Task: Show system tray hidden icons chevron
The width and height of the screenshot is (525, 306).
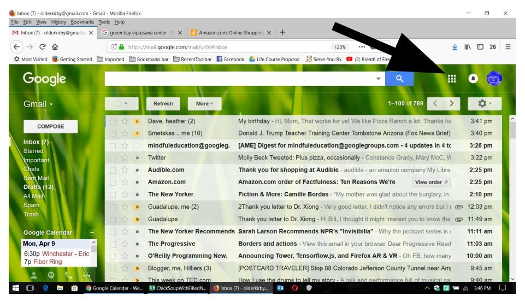Action: pos(427,288)
